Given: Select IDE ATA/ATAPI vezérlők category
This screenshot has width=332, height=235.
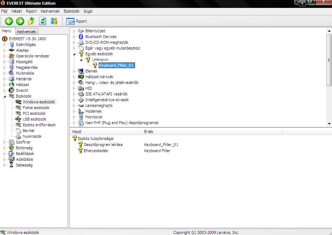Looking at the screenshot, I should tap(107, 94).
